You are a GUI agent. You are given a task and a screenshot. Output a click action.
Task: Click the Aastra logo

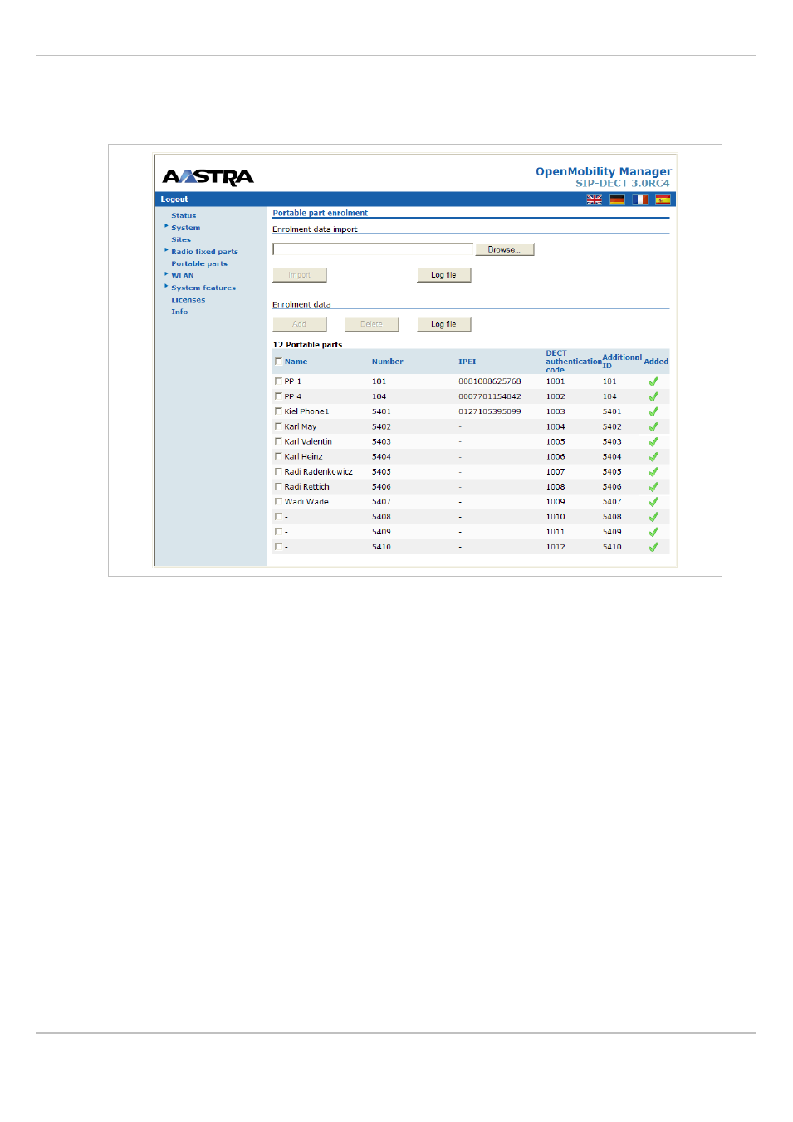point(208,177)
